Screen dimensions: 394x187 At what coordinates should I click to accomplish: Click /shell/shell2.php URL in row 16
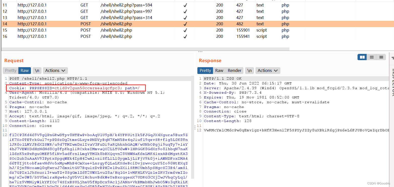point(116,36)
